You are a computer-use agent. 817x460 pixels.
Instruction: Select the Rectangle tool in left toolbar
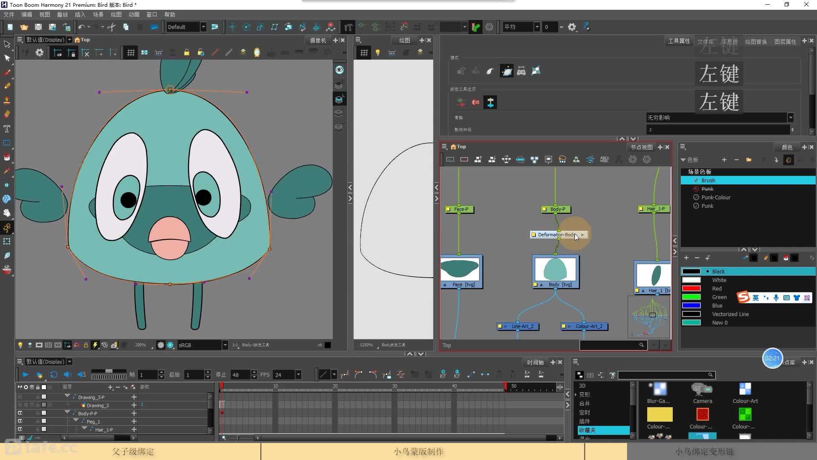[7, 143]
